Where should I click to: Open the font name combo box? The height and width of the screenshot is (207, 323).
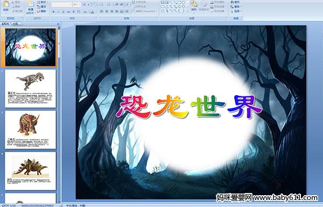[x=61, y=4]
